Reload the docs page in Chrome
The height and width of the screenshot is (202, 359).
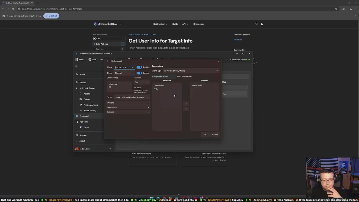(13, 9)
